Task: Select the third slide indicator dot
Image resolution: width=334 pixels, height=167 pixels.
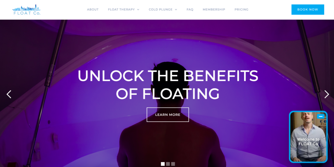Action: click(x=173, y=164)
